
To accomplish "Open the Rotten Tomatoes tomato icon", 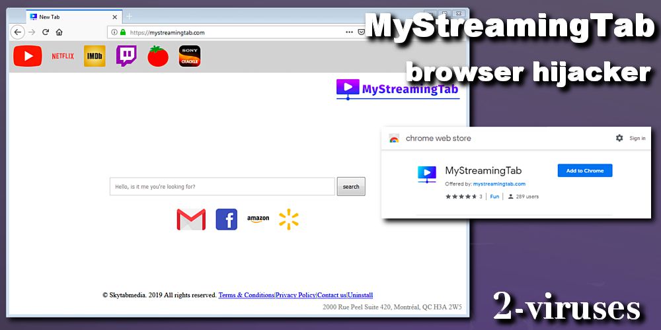I will coord(158,56).
